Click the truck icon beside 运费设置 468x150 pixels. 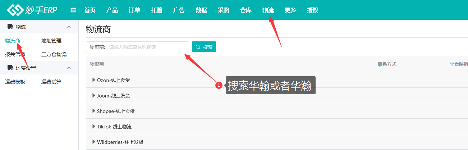10,68
